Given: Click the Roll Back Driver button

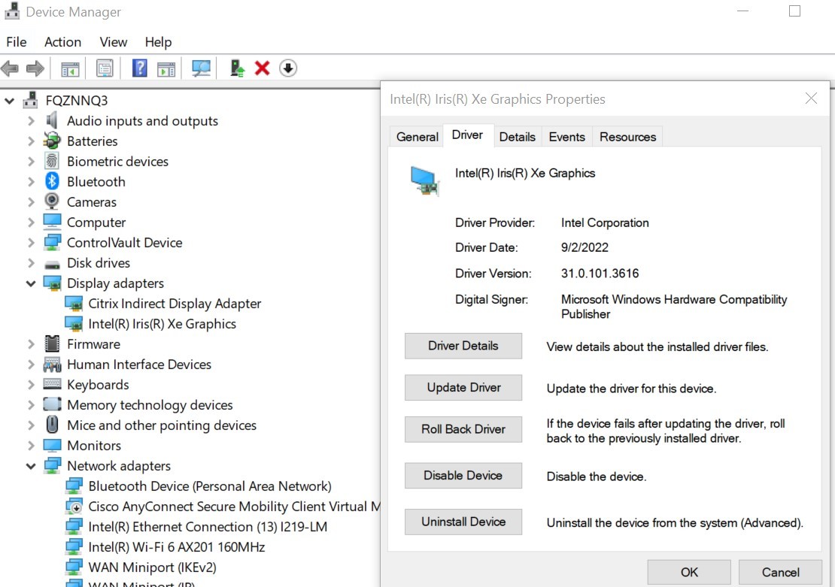Looking at the screenshot, I should tap(463, 429).
